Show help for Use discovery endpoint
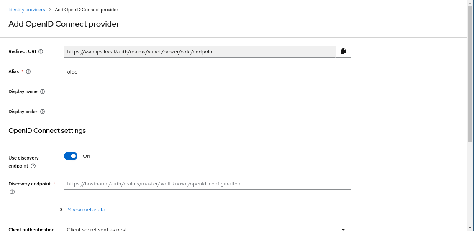474x231 pixels. coord(33,166)
